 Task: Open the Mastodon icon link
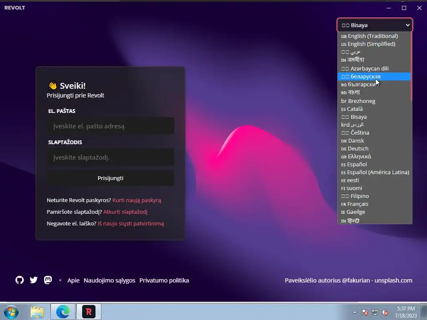(48, 280)
